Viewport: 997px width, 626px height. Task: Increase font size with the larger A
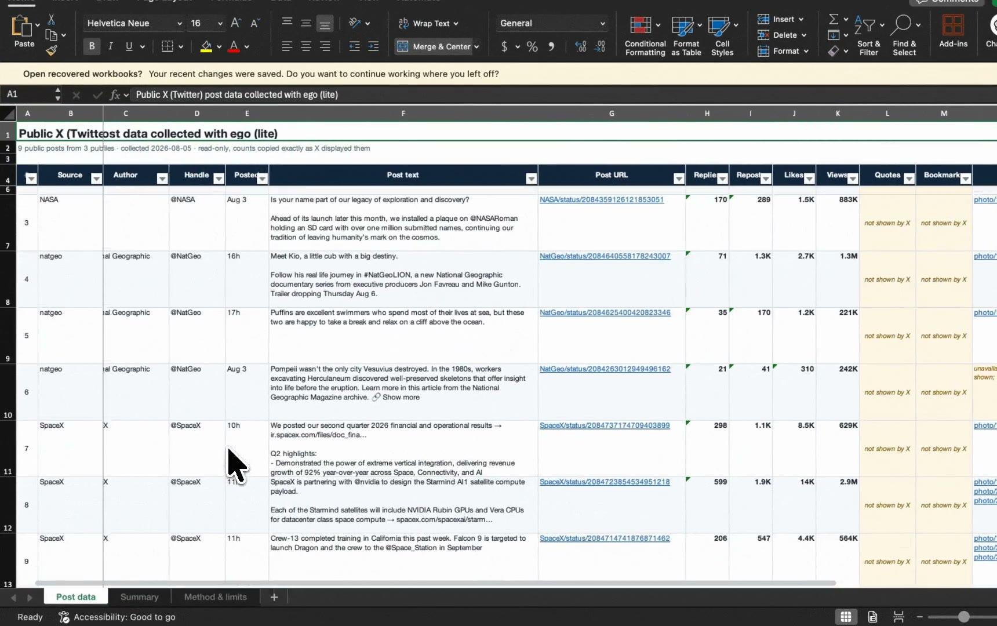[235, 23]
